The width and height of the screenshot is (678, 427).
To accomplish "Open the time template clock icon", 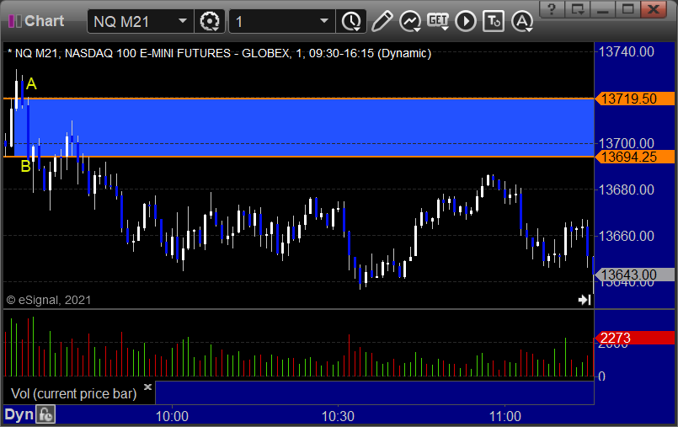I will (x=351, y=21).
